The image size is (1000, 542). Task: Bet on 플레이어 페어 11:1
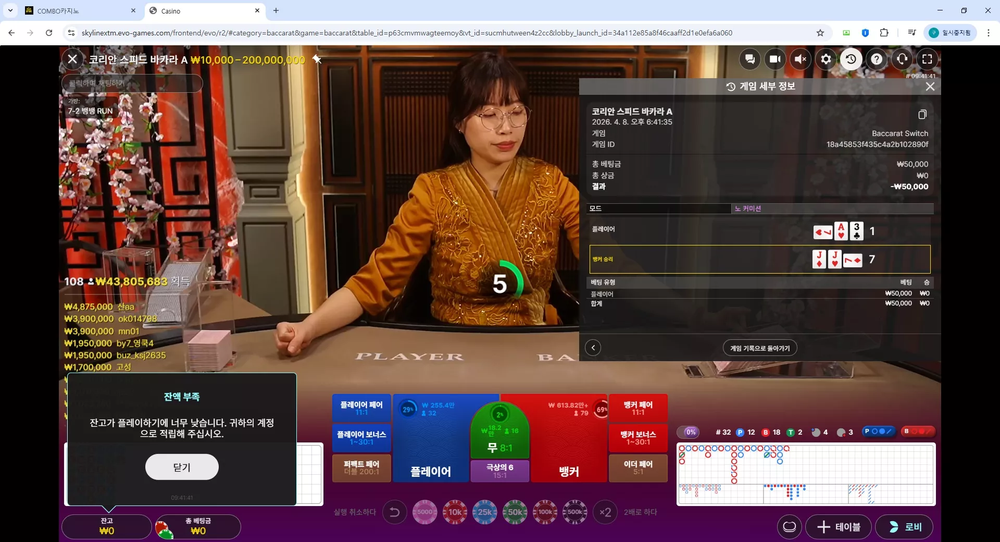point(361,408)
